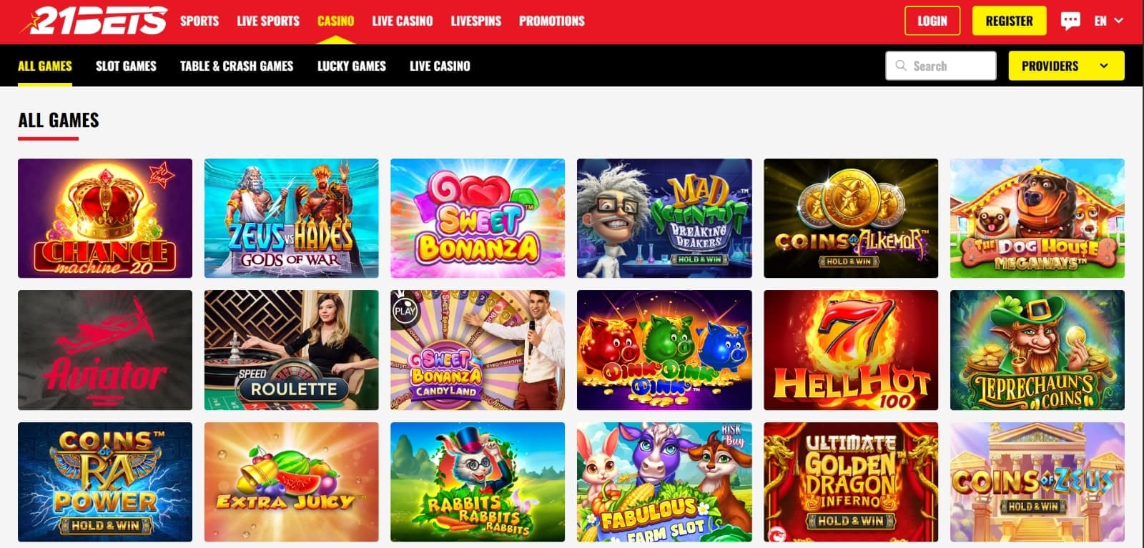The width and height of the screenshot is (1144, 548).
Task: Launch Coins of Ra Power game
Action: tap(105, 482)
